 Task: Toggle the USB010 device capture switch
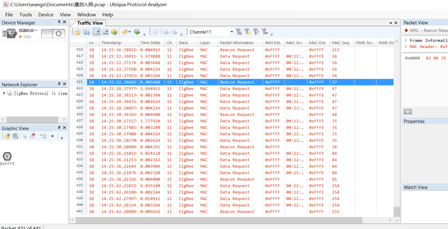(x=53, y=34)
